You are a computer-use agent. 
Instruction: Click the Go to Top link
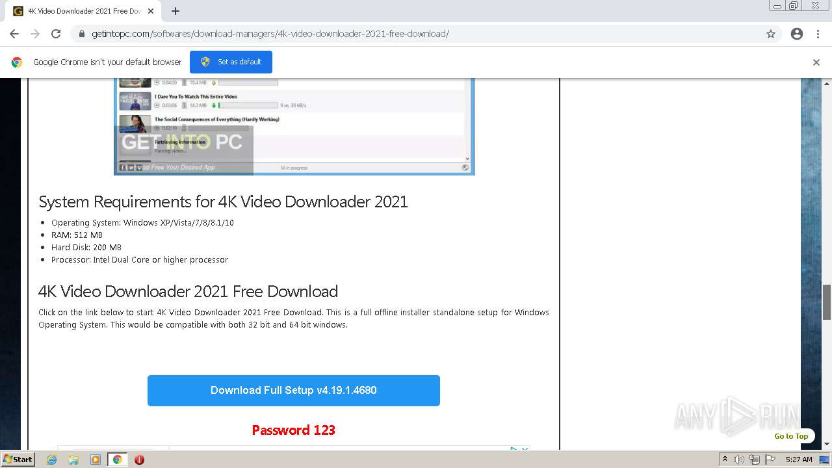pyautogui.click(x=791, y=436)
